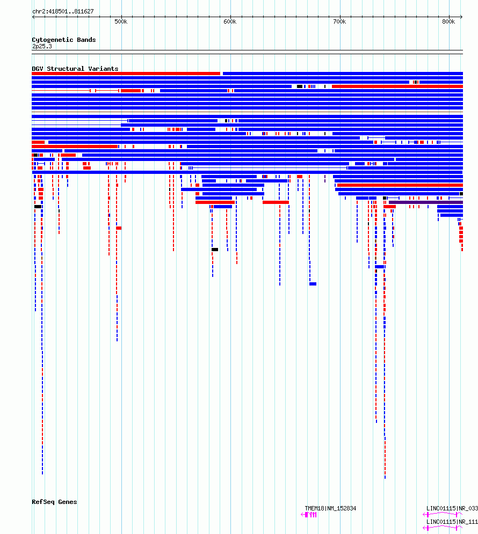Viewport: 478px width, 534px height.
Task: Click the 2p25.3 band label
Action: (x=42, y=46)
